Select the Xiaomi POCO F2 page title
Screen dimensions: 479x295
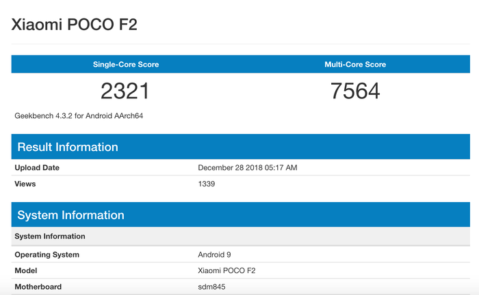click(74, 25)
